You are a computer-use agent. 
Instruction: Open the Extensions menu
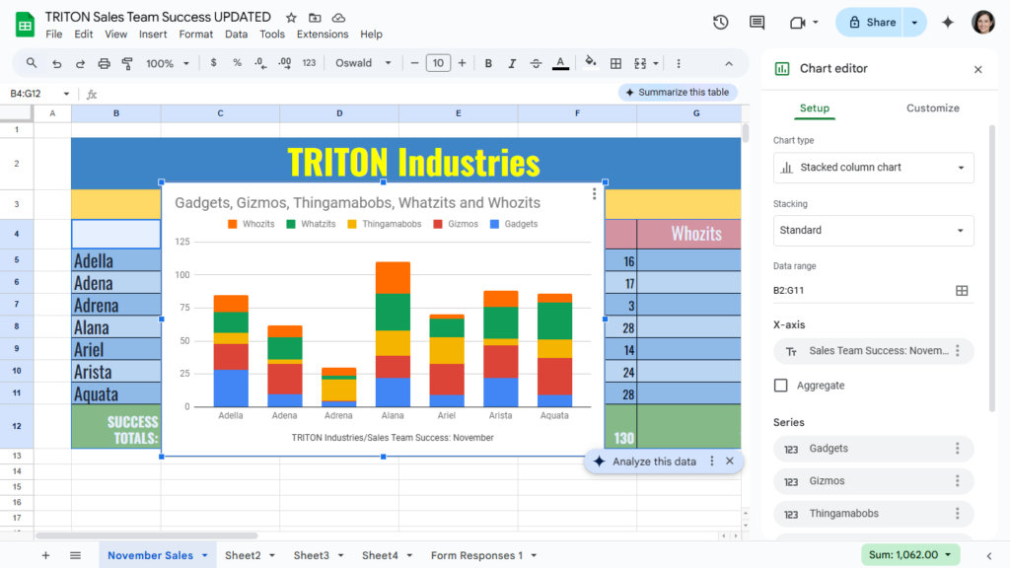point(323,35)
